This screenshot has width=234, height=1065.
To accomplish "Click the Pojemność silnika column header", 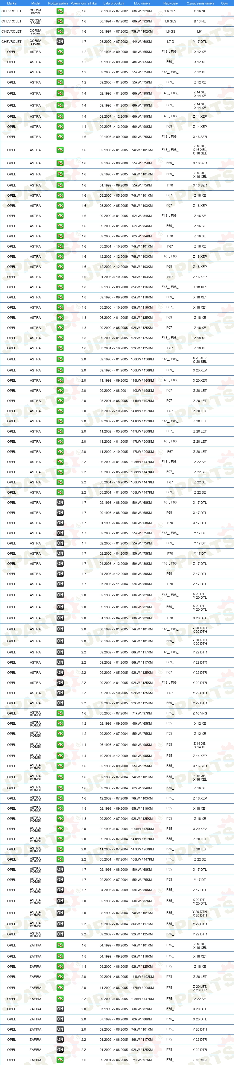I will (83, 3).
